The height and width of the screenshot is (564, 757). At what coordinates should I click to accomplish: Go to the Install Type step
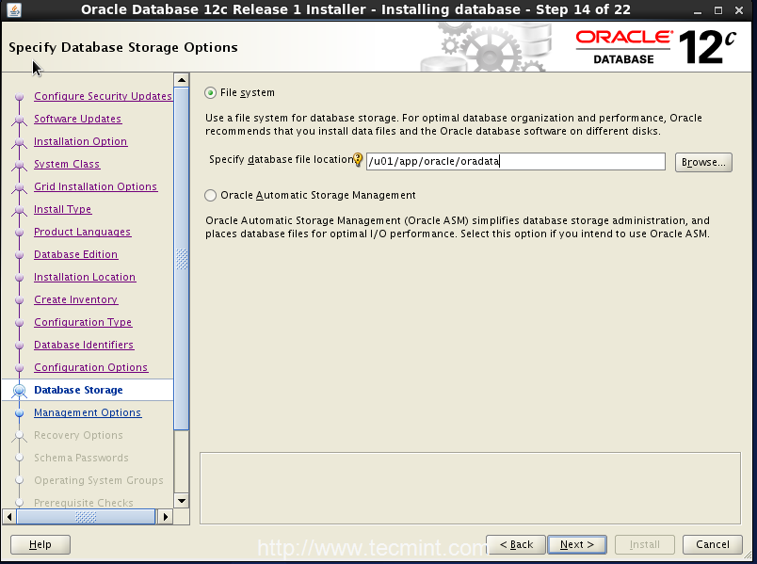click(x=63, y=209)
